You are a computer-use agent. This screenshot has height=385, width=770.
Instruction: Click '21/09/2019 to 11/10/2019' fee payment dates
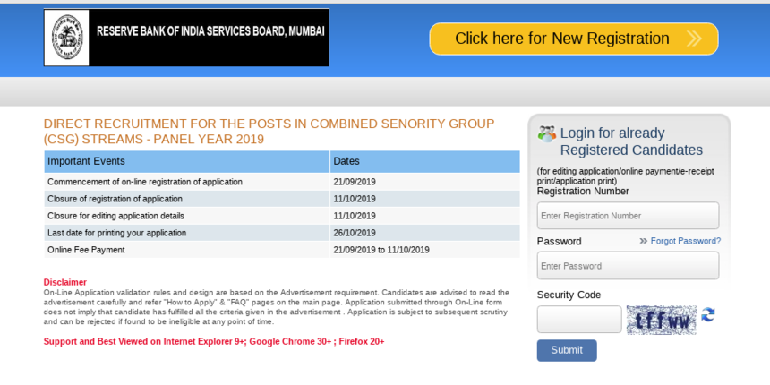(381, 250)
